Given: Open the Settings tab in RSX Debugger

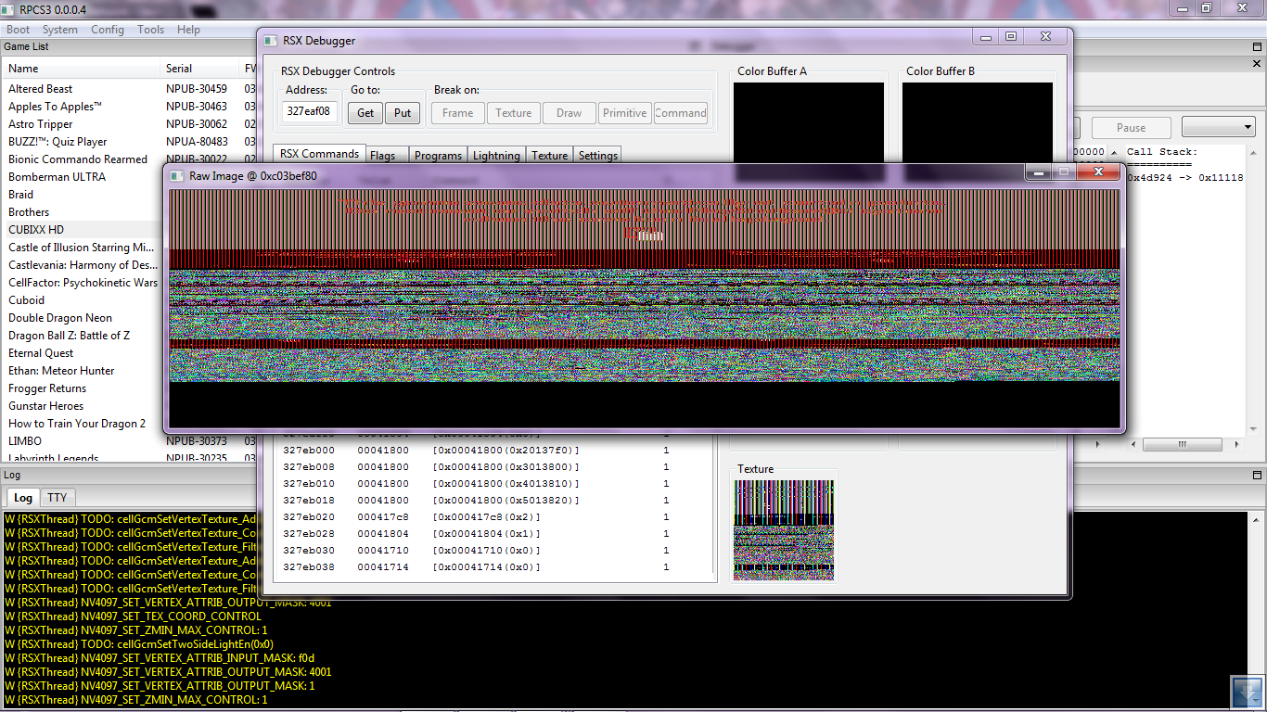Looking at the screenshot, I should [598, 156].
